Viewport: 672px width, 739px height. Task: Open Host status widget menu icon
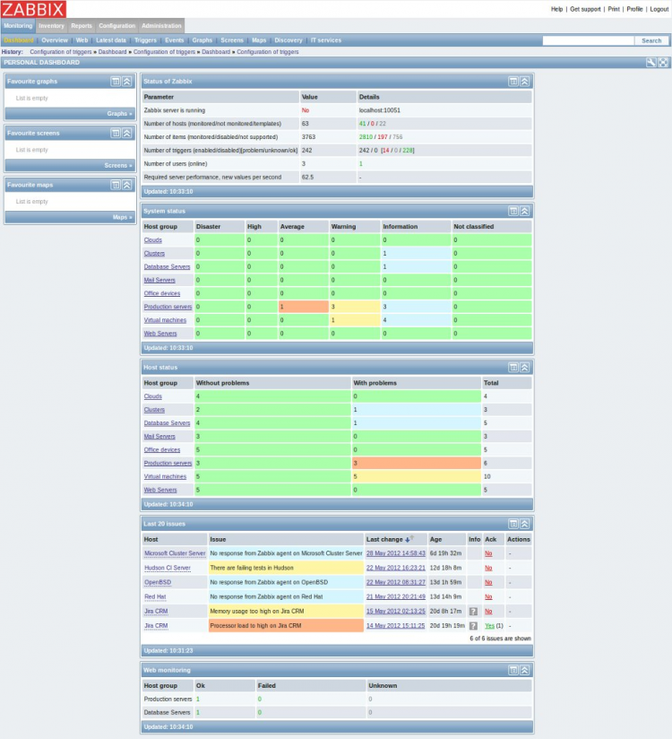[x=513, y=368]
